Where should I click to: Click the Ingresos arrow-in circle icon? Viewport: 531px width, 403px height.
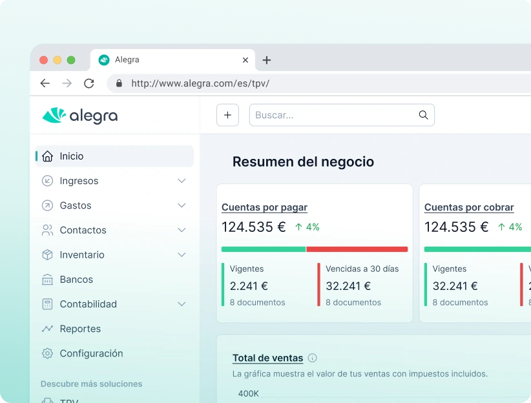[47, 181]
